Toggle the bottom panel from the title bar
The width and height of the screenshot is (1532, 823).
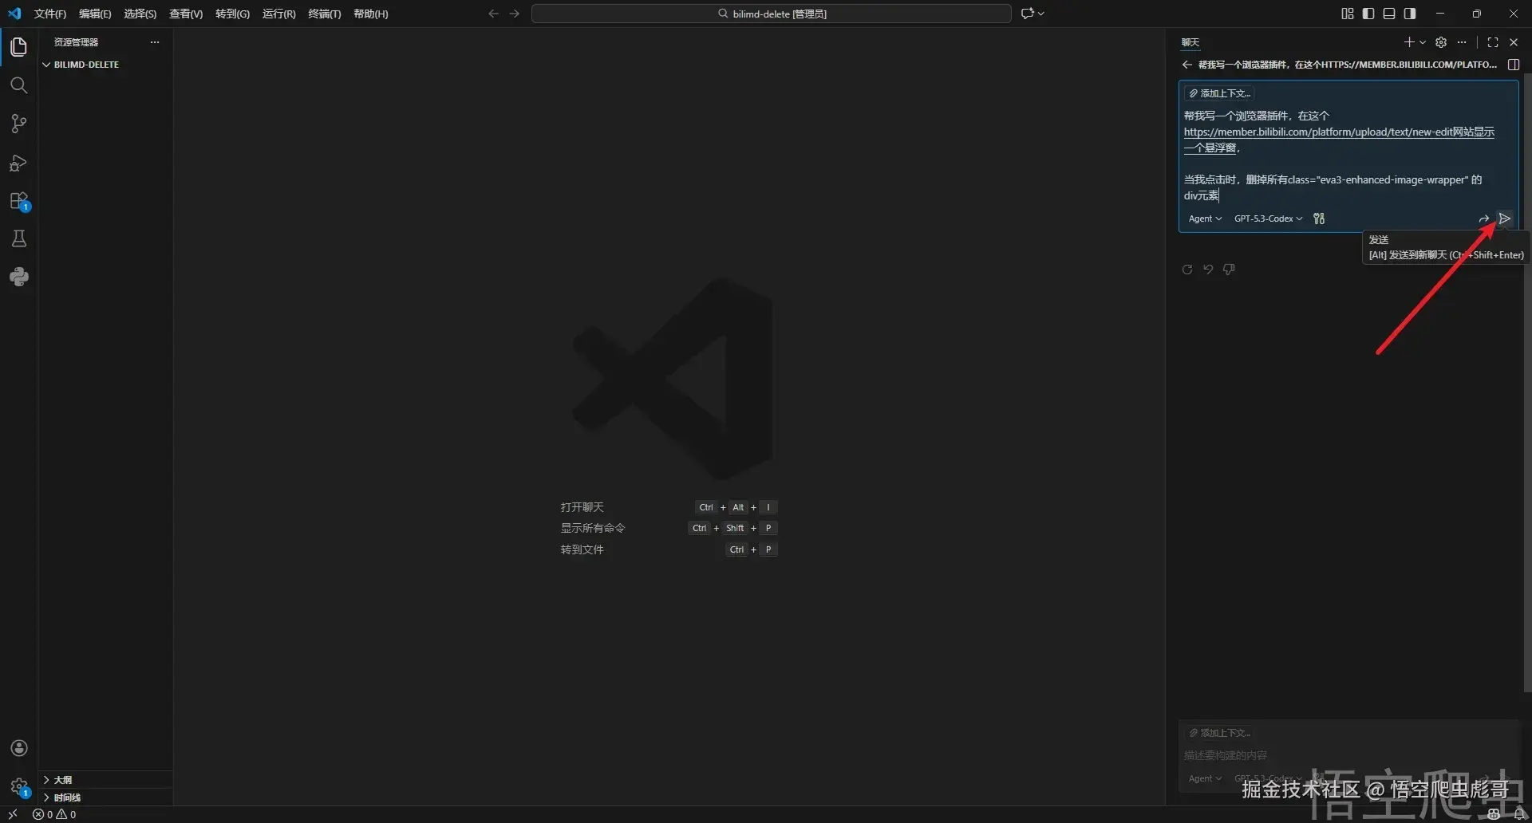(x=1389, y=14)
